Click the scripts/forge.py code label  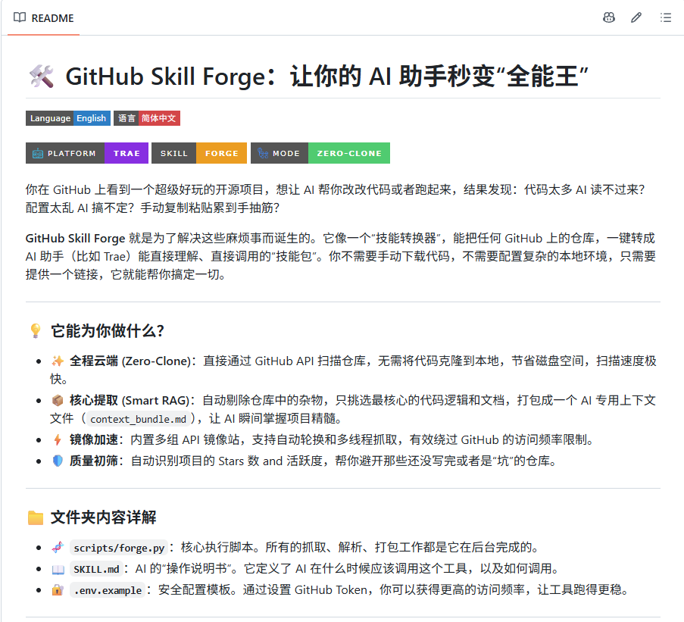[x=119, y=548]
